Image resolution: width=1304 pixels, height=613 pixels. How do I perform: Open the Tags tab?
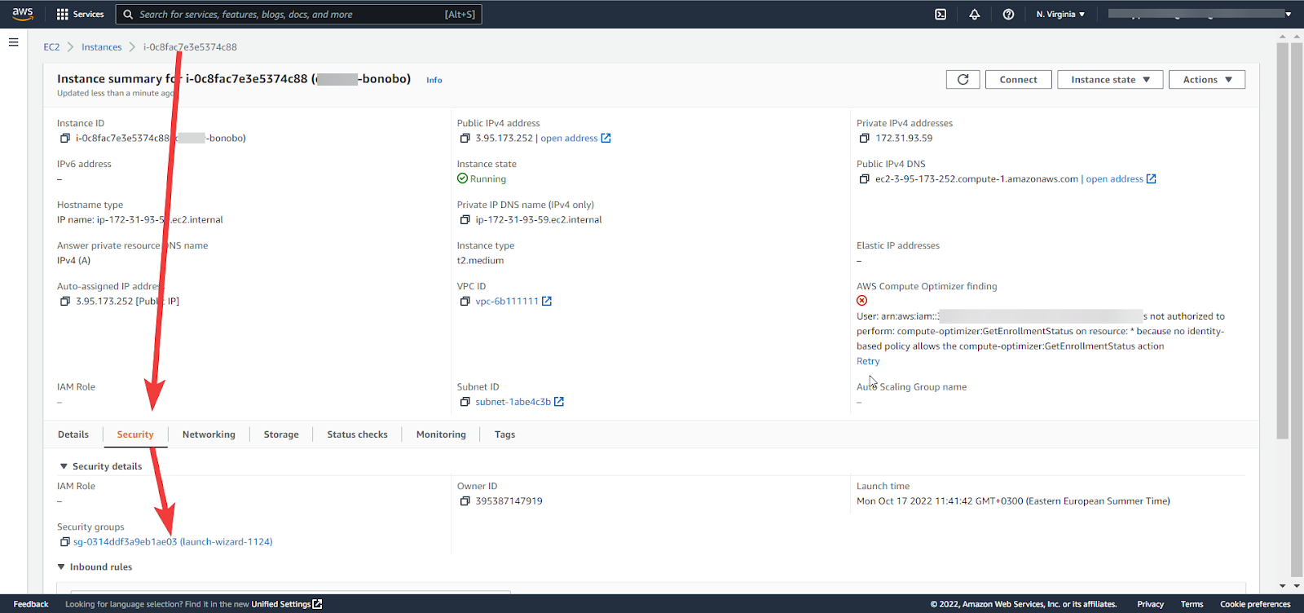click(x=504, y=434)
